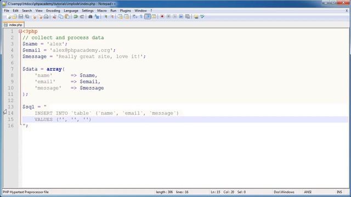The width and height of the screenshot is (351, 197).
Task: Open the View menu
Action: click(x=39, y=10)
